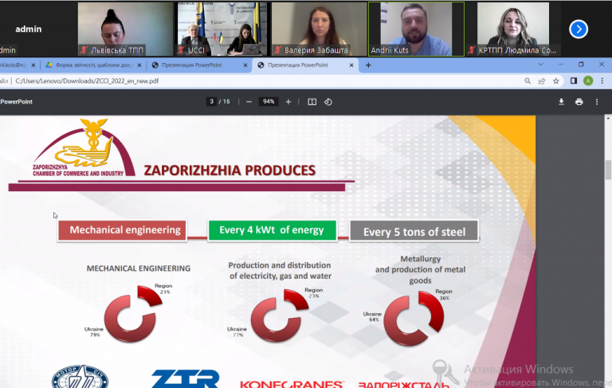This screenshot has width=612, height=388.
Task: Open the Chrome profile avatar
Action: [x=588, y=80]
